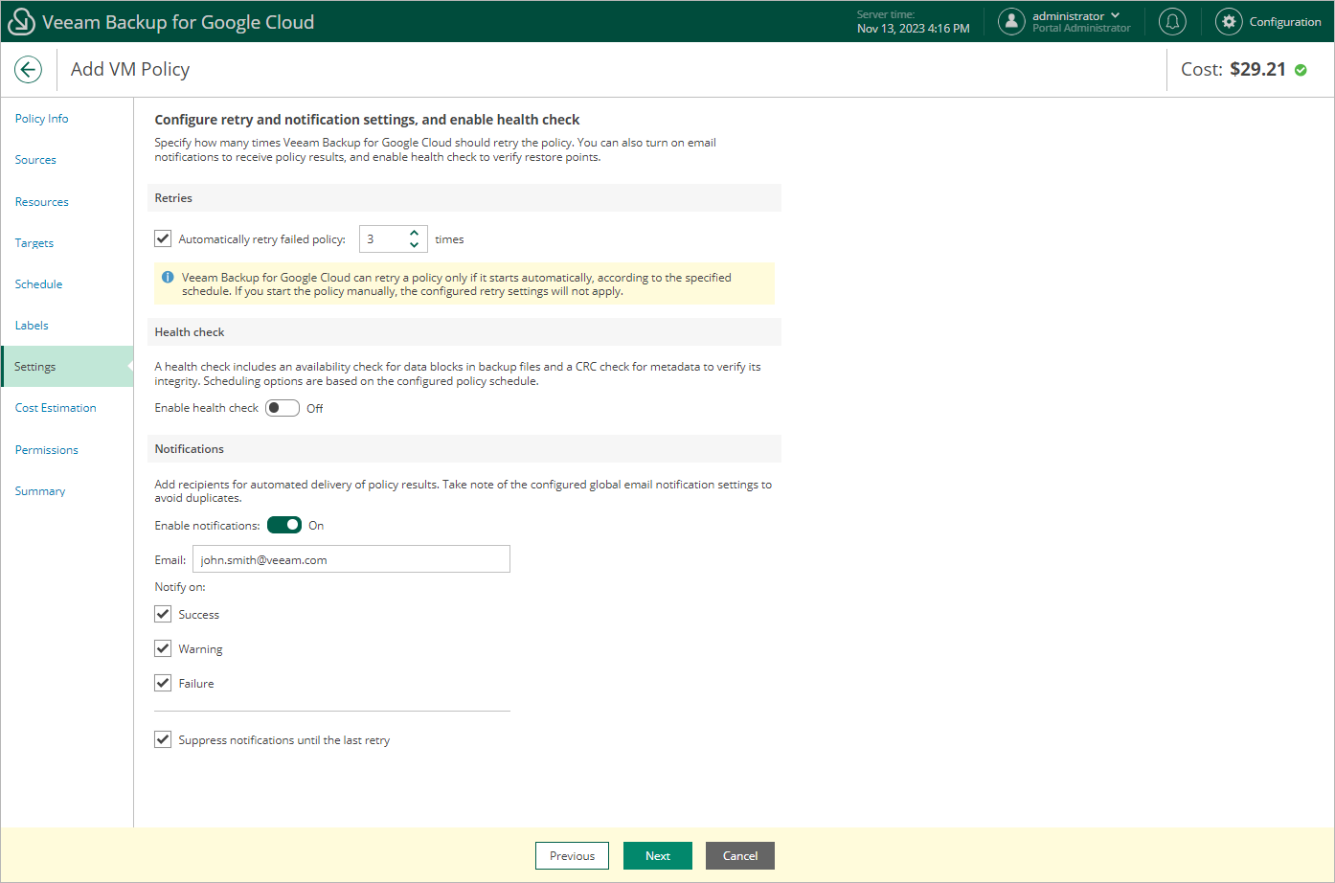This screenshot has height=883, width=1335.
Task: Click the Veeam logo icon
Action: [21, 22]
